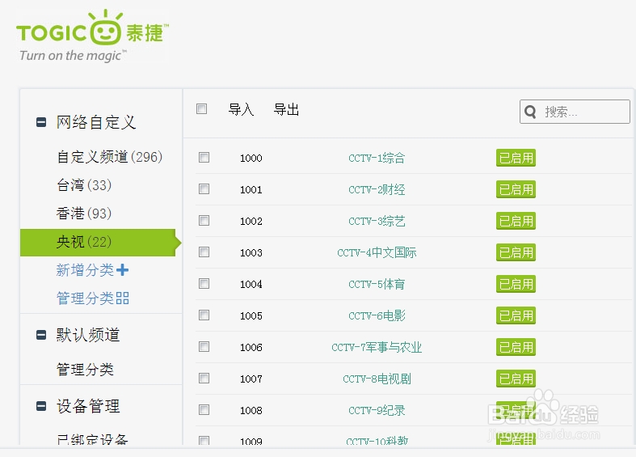Viewport: 636px width, 457px height.
Task: Open the CCTV-7军事与农业 channel link
Action: click(377, 348)
